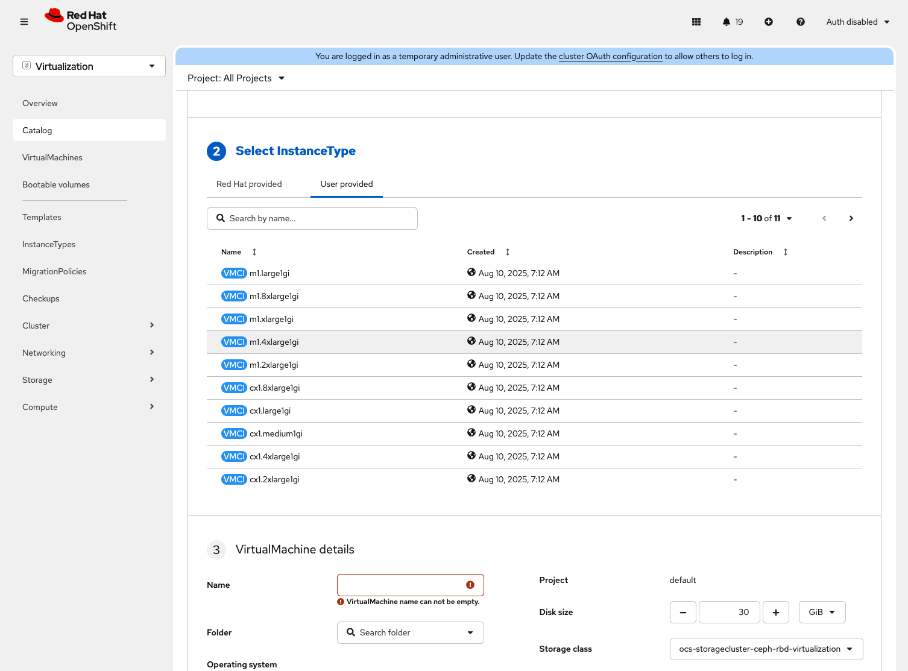
Task: Decrease disk size with minus button
Action: [683, 612]
